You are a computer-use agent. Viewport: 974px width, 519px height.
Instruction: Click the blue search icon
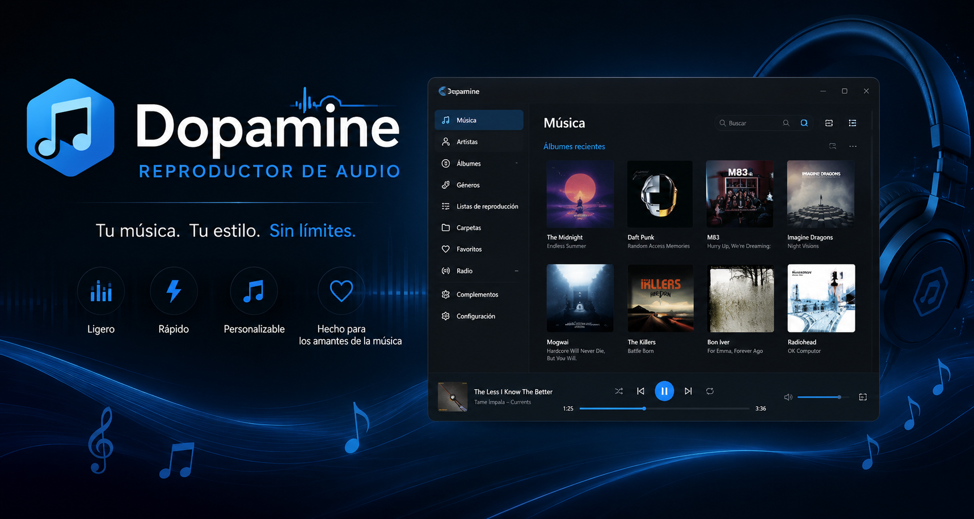[x=804, y=123]
